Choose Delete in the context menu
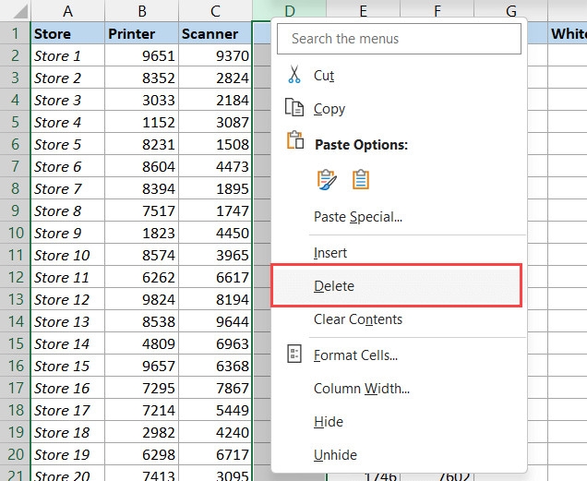 point(397,286)
